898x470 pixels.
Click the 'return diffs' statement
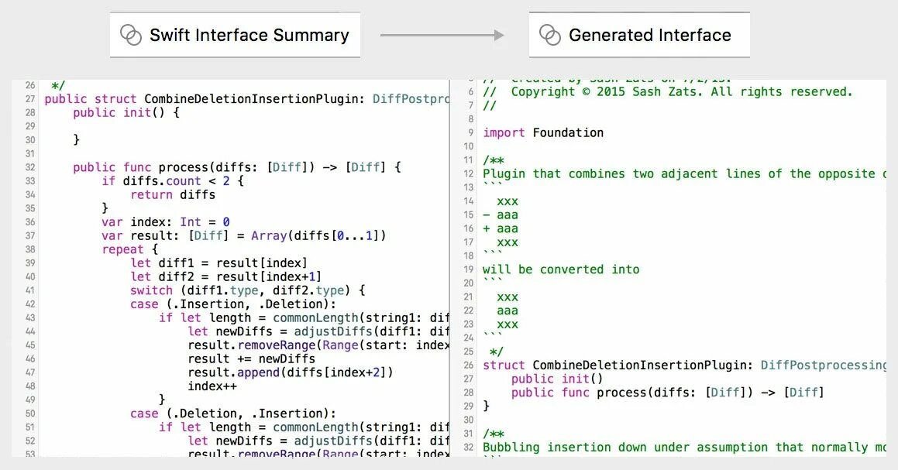click(x=173, y=195)
